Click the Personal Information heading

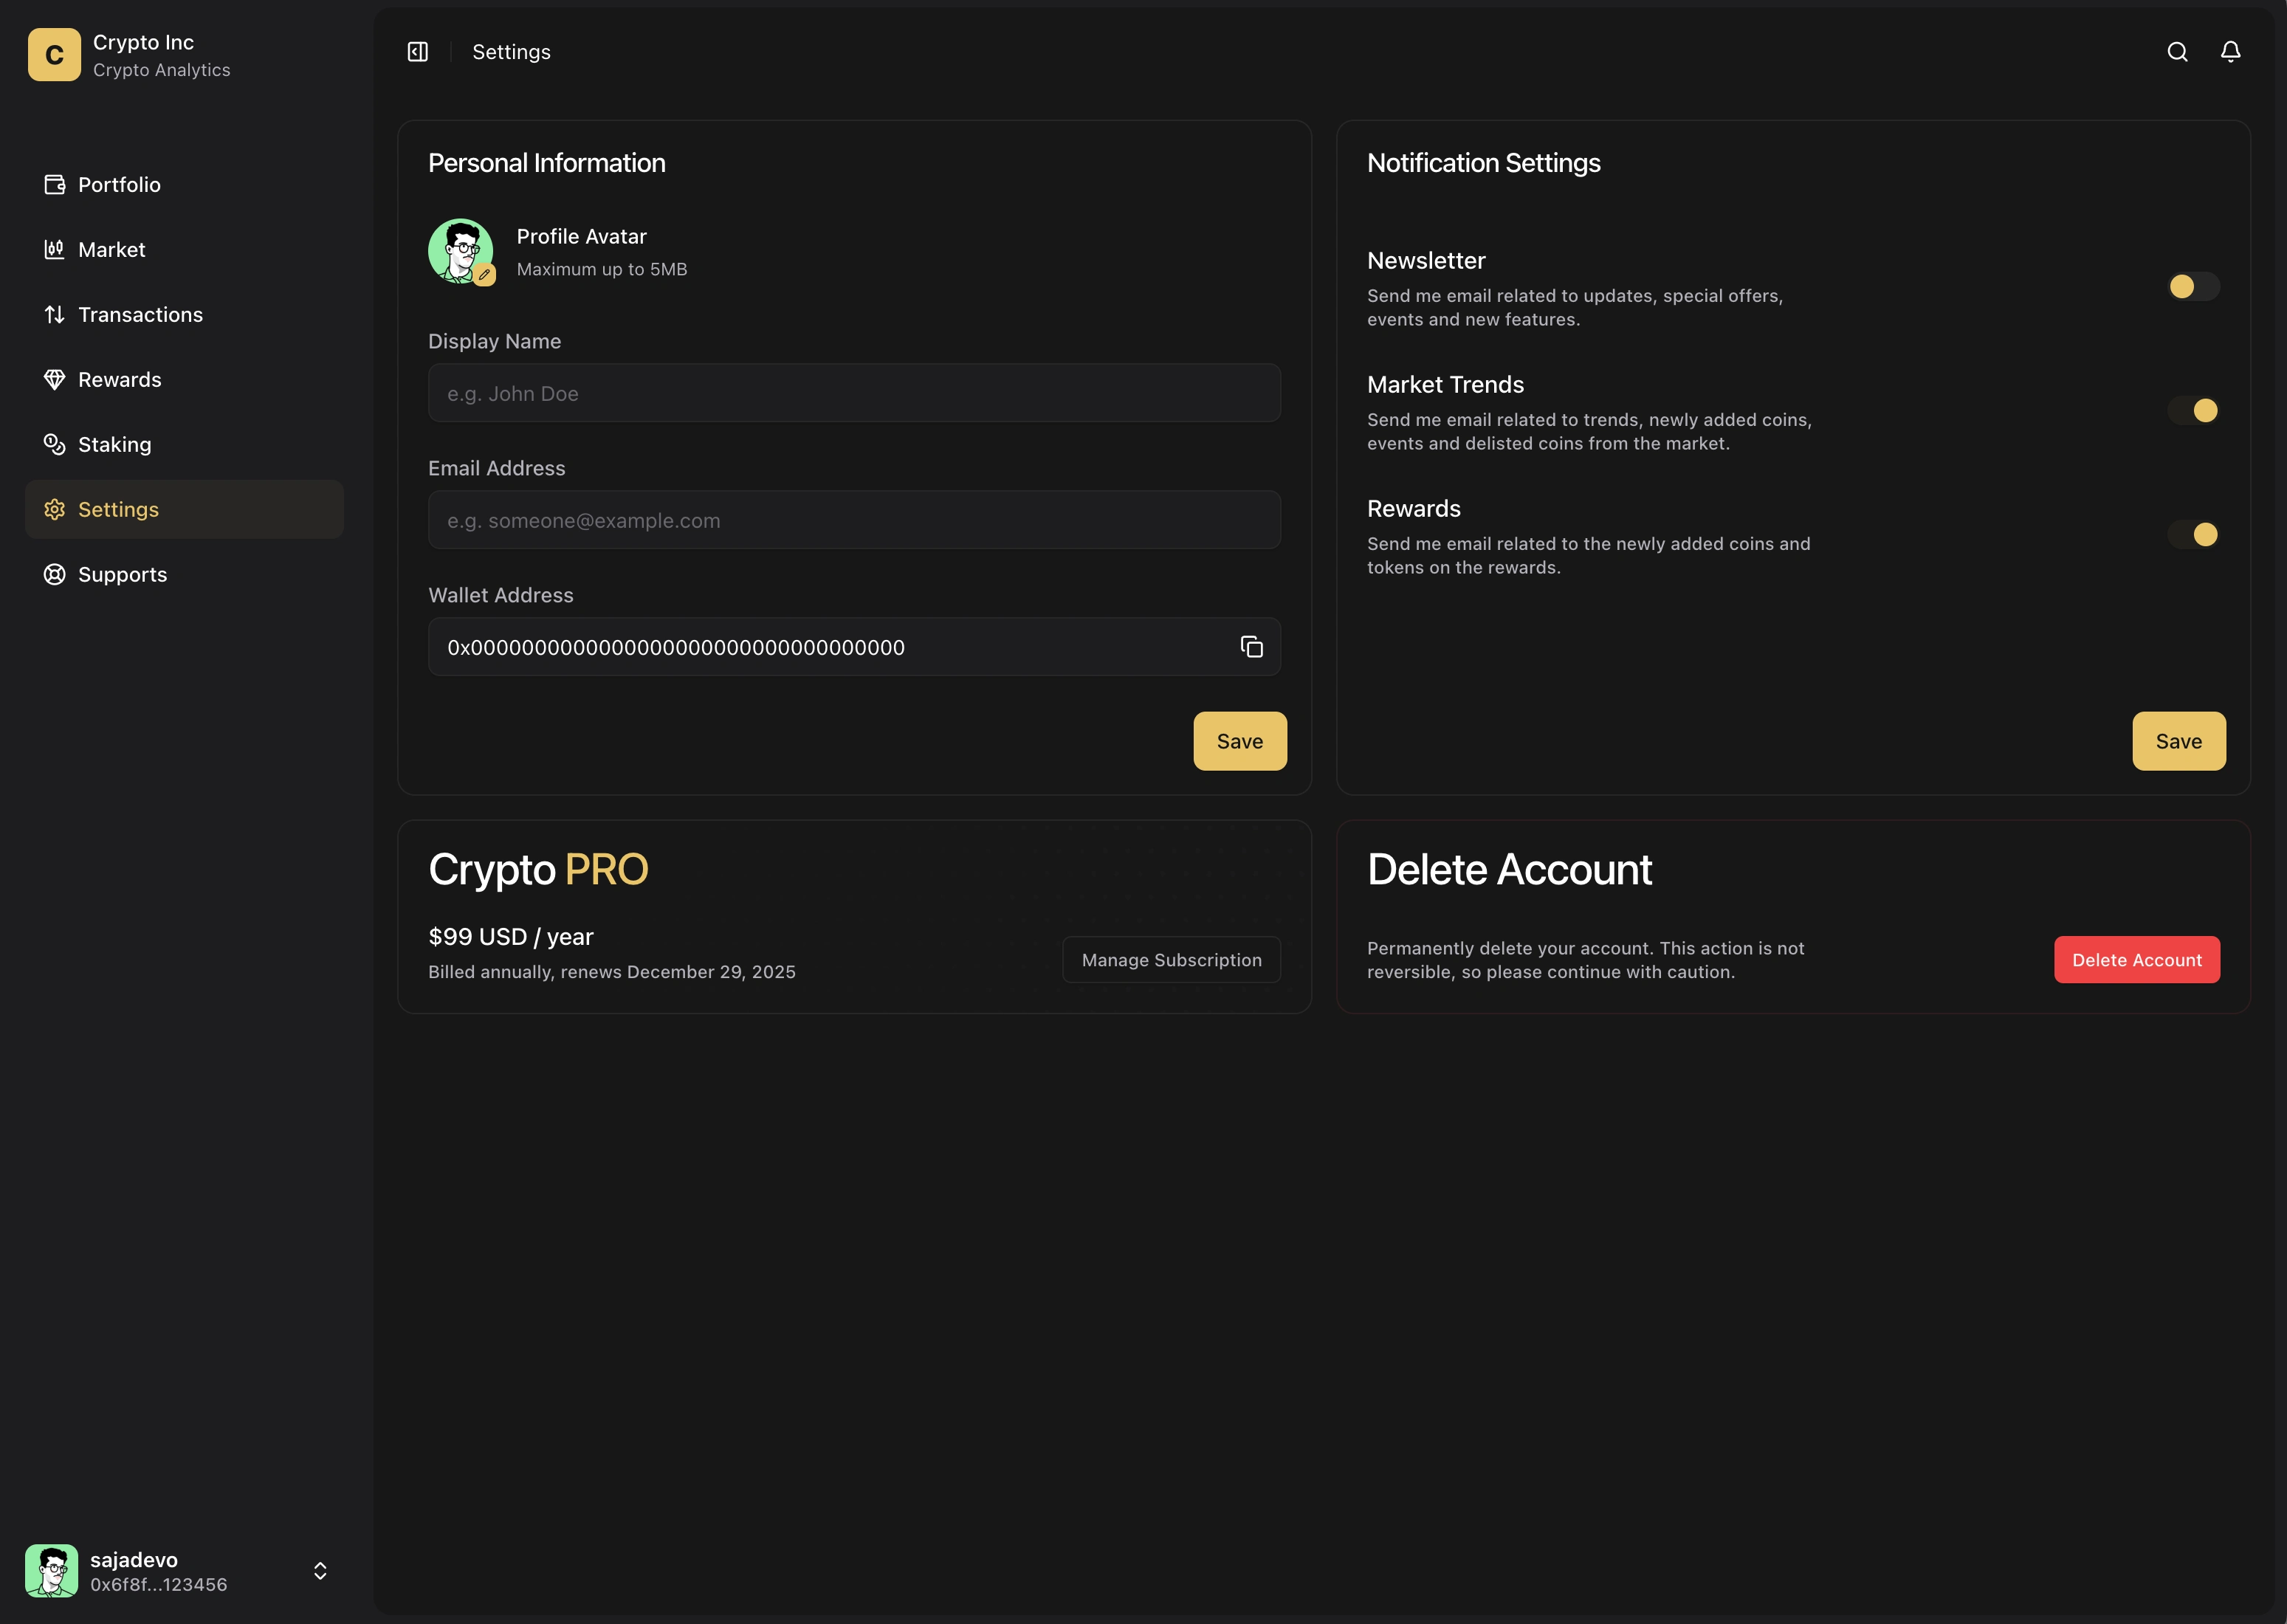546,163
